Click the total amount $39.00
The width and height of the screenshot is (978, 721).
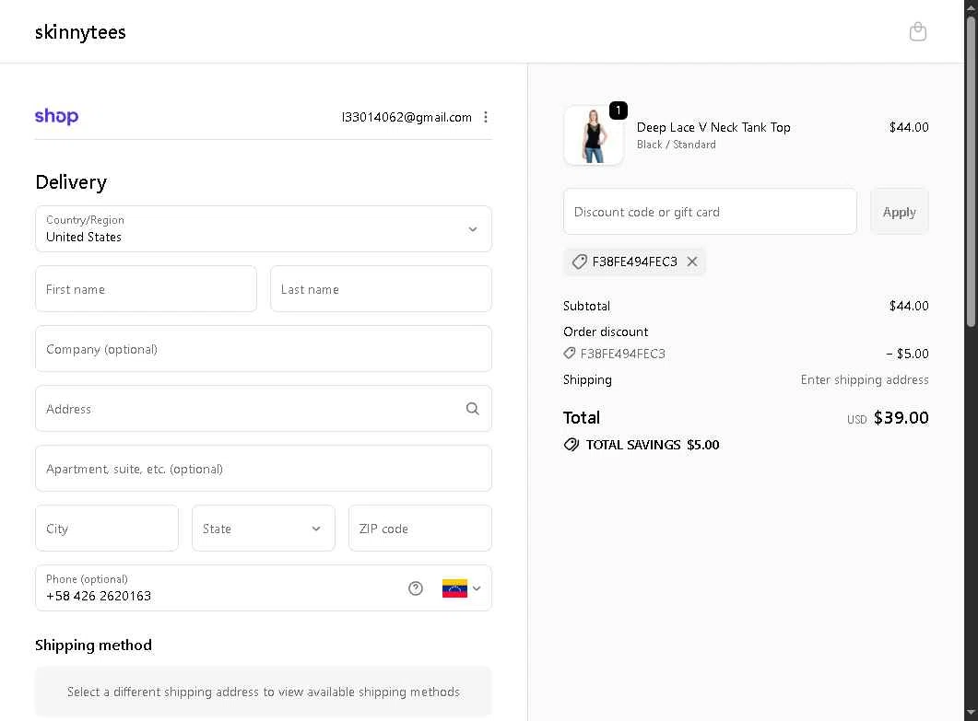pos(901,417)
